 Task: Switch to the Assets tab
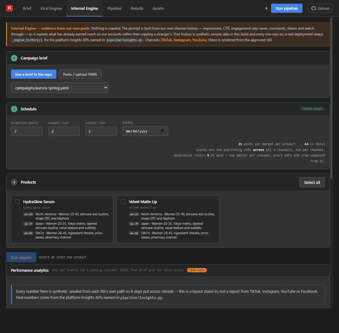[x=158, y=8]
